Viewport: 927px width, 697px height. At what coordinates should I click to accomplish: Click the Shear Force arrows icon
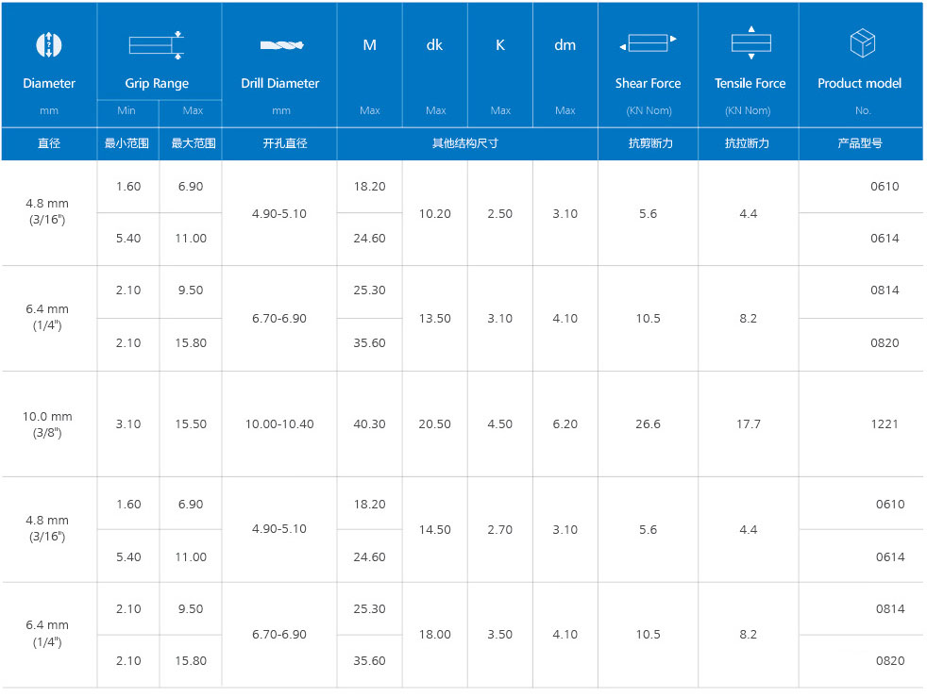click(x=648, y=43)
